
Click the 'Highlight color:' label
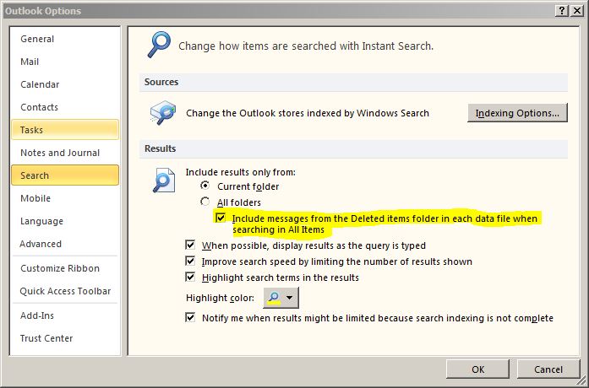coord(220,298)
